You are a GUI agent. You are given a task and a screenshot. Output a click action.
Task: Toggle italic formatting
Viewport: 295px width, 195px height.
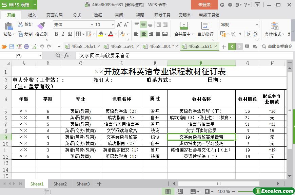(x=63, y=34)
